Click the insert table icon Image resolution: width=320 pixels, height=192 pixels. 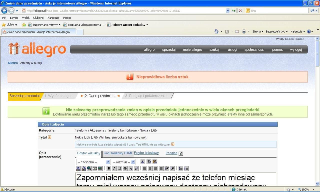100,168
